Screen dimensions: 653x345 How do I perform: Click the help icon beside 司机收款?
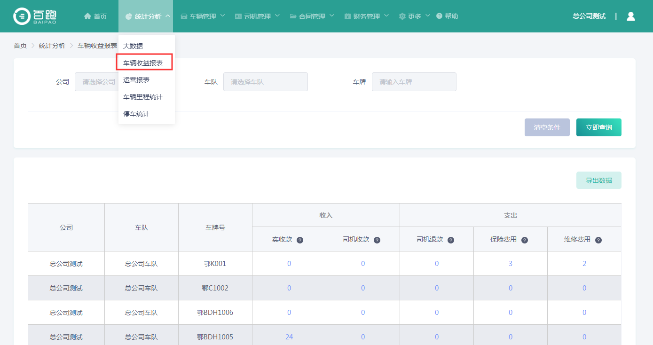[x=377, y=240]
